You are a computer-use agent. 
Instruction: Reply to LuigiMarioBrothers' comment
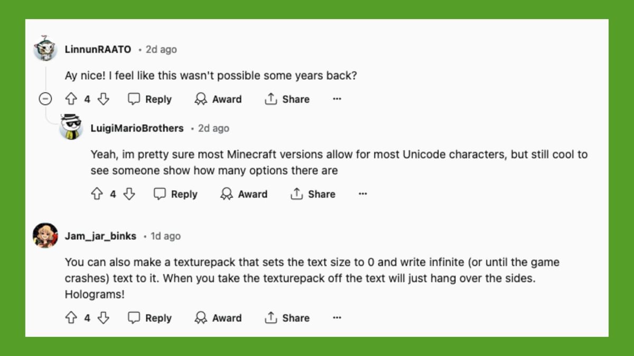tap(175, 194)
